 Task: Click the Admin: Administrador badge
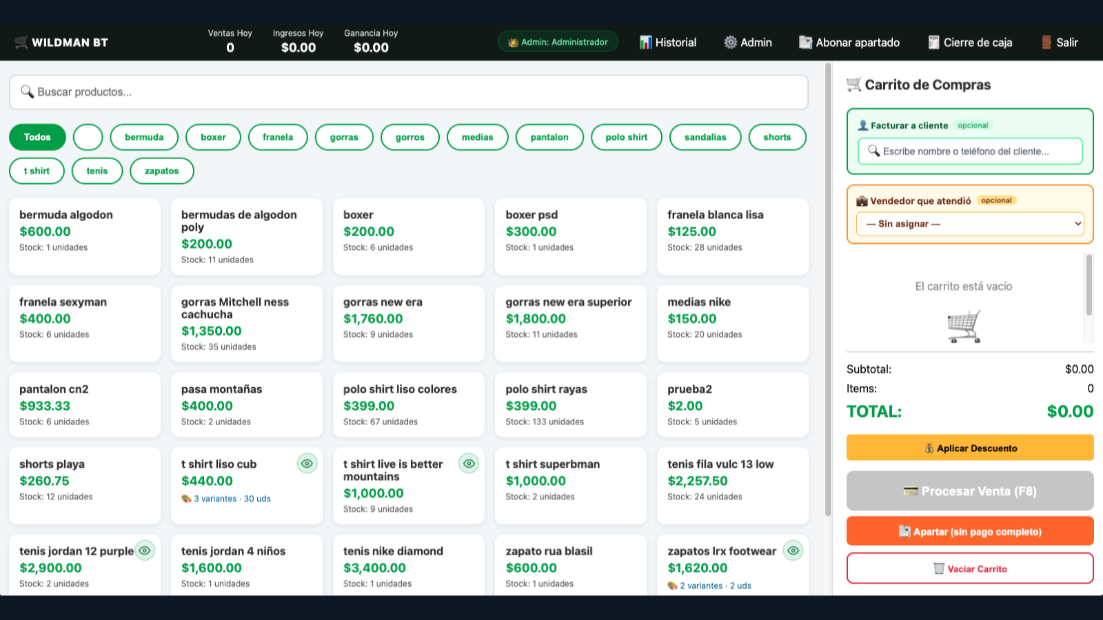558,42
